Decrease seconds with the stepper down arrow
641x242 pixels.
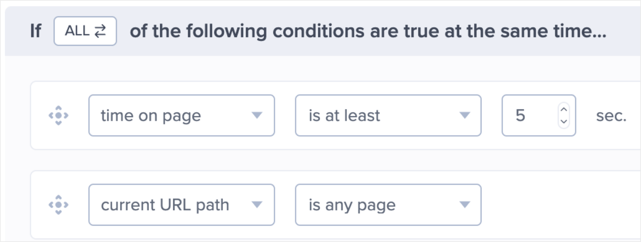pyautogui.click(x=563, y=121)
